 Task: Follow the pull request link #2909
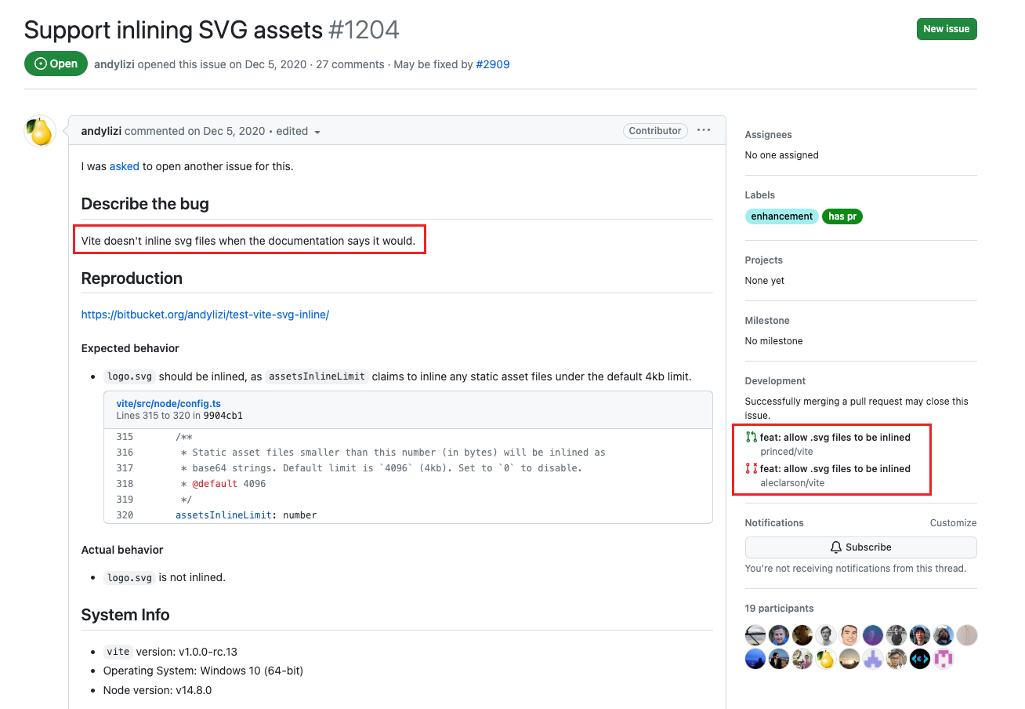pyautogui.click(x=493, y=64)
